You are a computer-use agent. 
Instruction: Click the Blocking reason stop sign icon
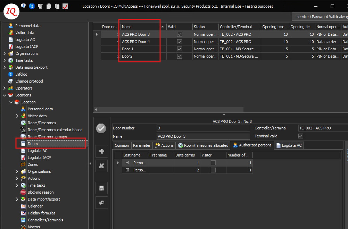(23, 192)
